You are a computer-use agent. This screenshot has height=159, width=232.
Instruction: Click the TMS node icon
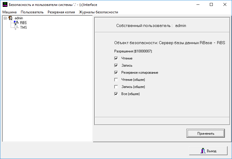[x=16, y=28]
